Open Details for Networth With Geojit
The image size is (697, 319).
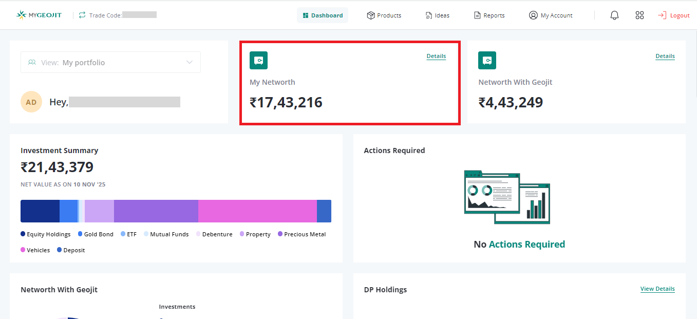665,56
